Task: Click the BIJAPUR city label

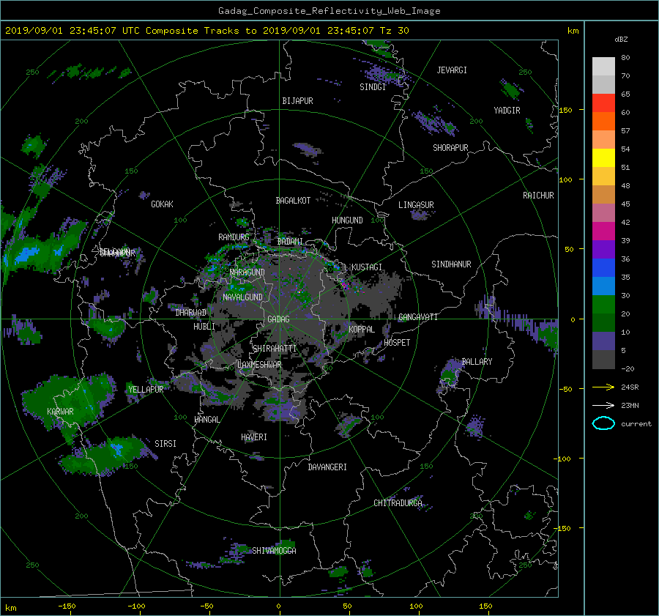Action: (x=297, y=101)
